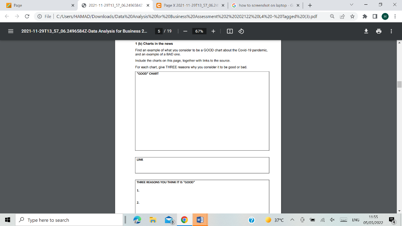
Task: Open the PDF document outline menu
Action: click(11, 31)
